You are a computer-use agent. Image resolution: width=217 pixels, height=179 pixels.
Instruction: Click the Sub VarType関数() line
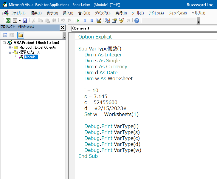(100, 49)
